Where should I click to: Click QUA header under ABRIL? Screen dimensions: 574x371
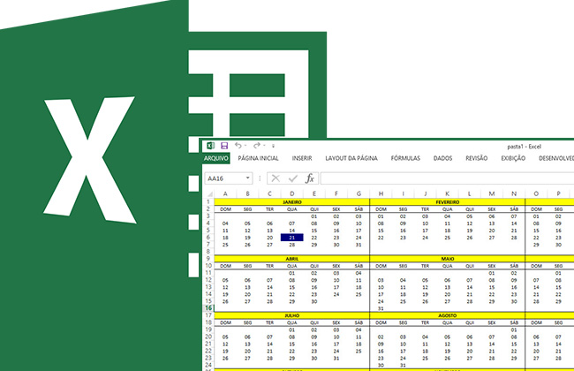(x=291, y=266)
